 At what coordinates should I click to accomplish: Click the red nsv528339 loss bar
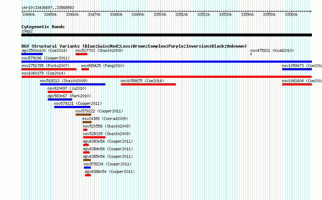[94, 137]
